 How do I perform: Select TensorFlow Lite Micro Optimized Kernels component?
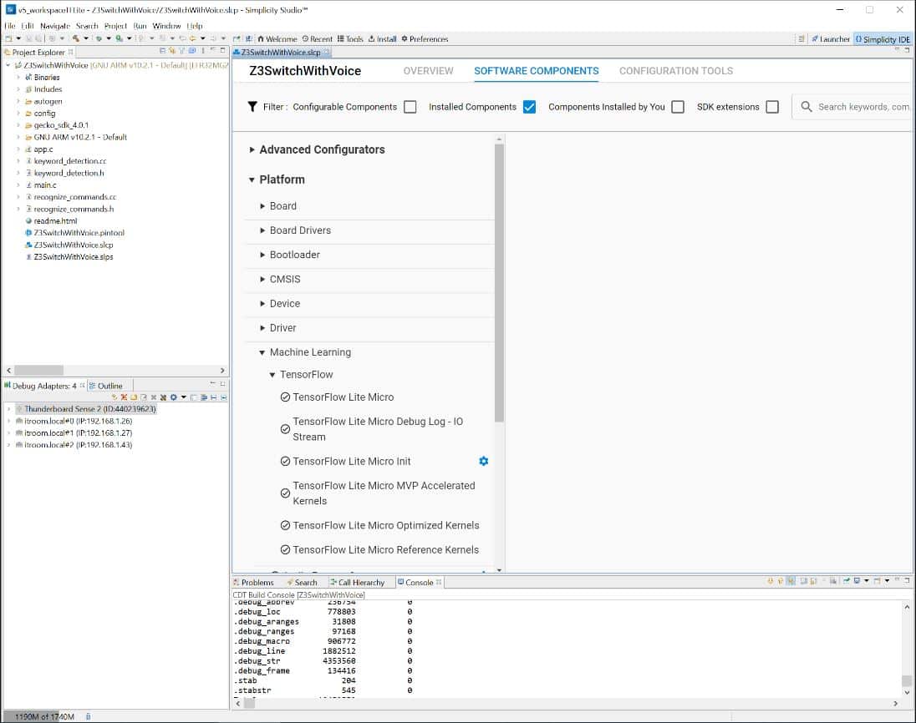point(385,525)
